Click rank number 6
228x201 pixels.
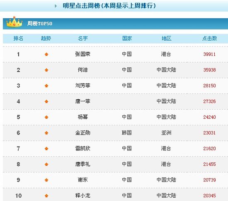click(x=18, y=133)
